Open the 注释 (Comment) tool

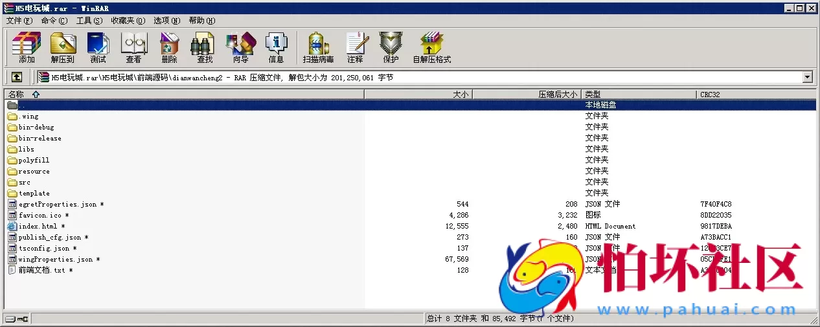tap(355, 47)
